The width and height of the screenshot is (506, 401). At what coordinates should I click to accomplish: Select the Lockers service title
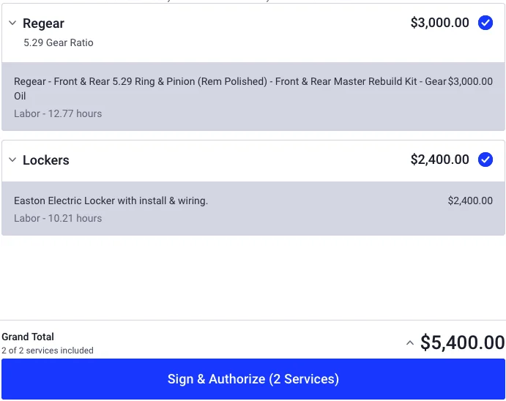pos(46,160)
